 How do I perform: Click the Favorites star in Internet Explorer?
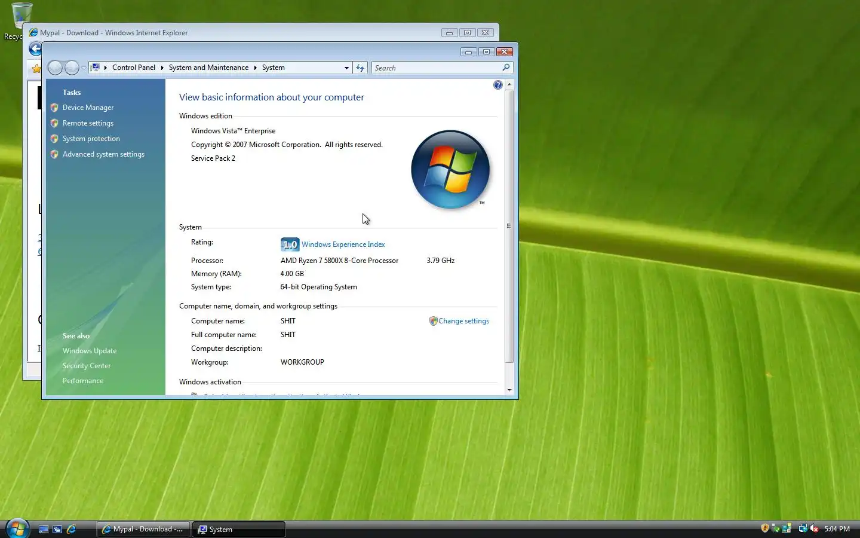(x=36, y=68)
